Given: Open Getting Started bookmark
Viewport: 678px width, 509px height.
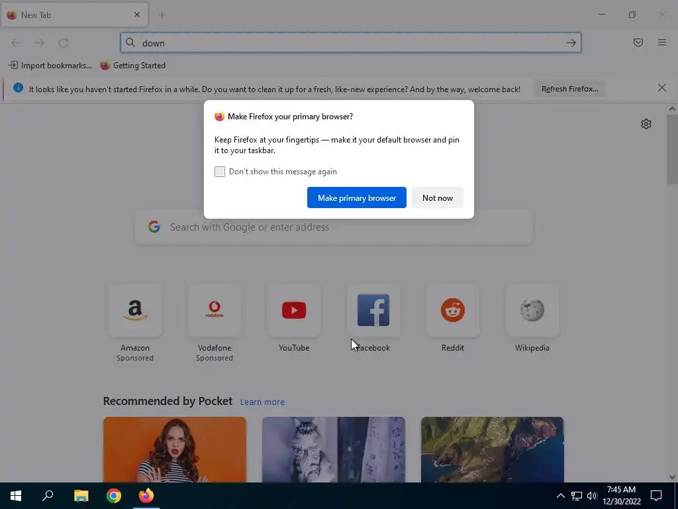Looking at the screenshot, I should click(132, 66).
